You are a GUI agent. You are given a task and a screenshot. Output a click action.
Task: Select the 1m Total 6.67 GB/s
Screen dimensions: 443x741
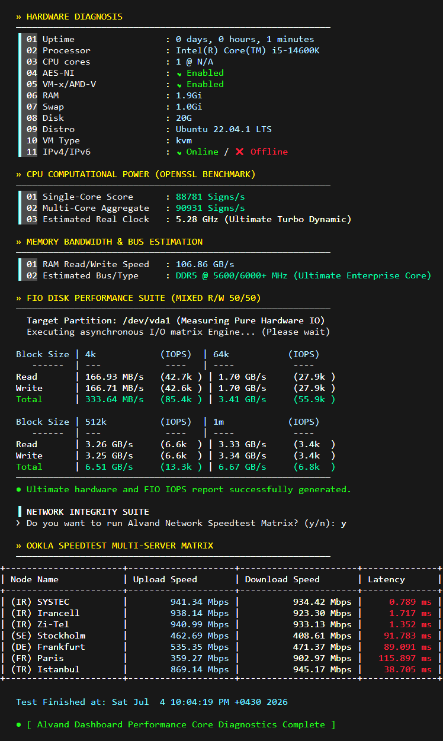(242, 467)
